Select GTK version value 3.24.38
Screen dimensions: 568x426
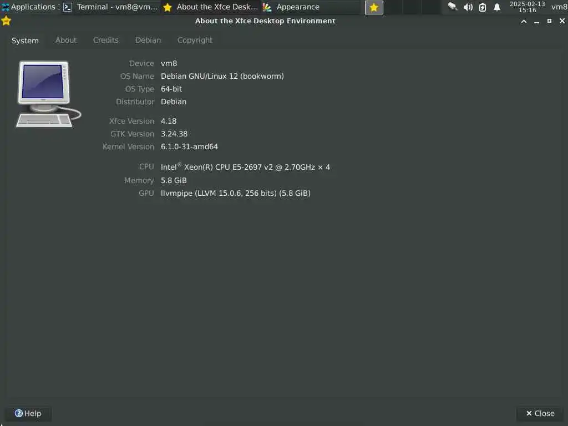174,134
